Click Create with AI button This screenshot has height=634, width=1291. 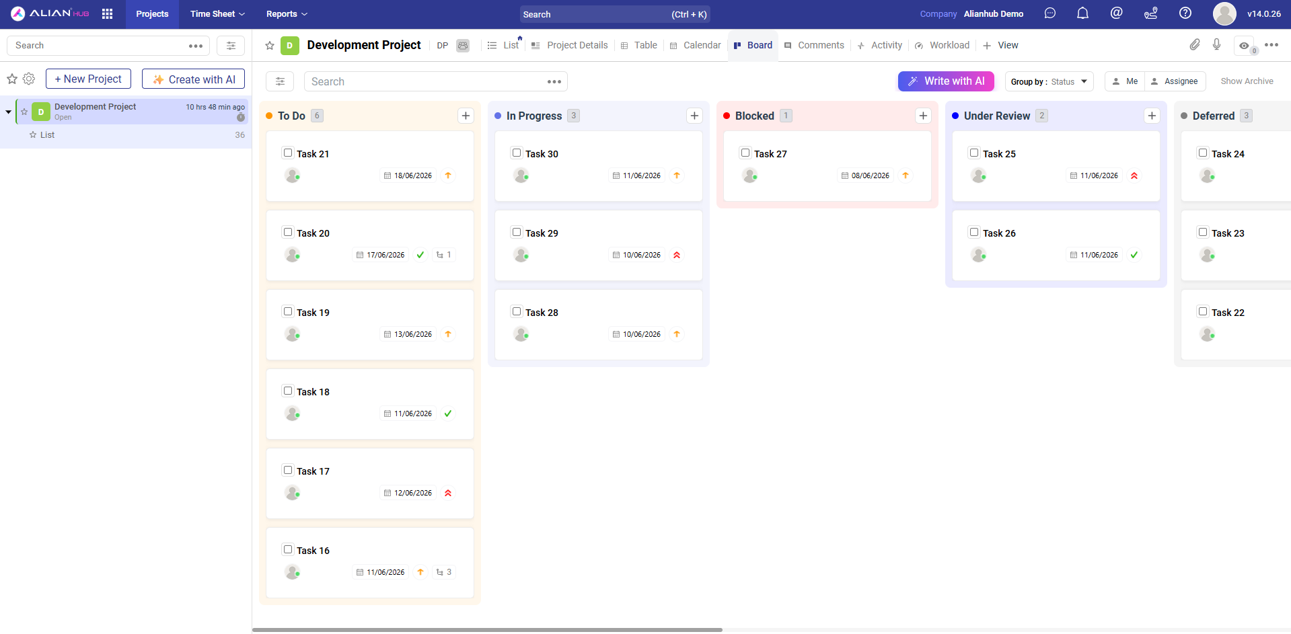click(193, 79)
